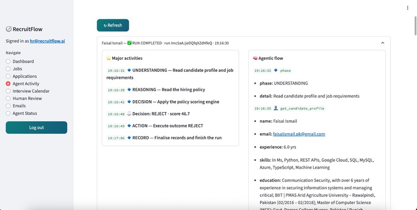Open the three-dot options menu
Screen dimensions: 417x210
coord(407,8)
